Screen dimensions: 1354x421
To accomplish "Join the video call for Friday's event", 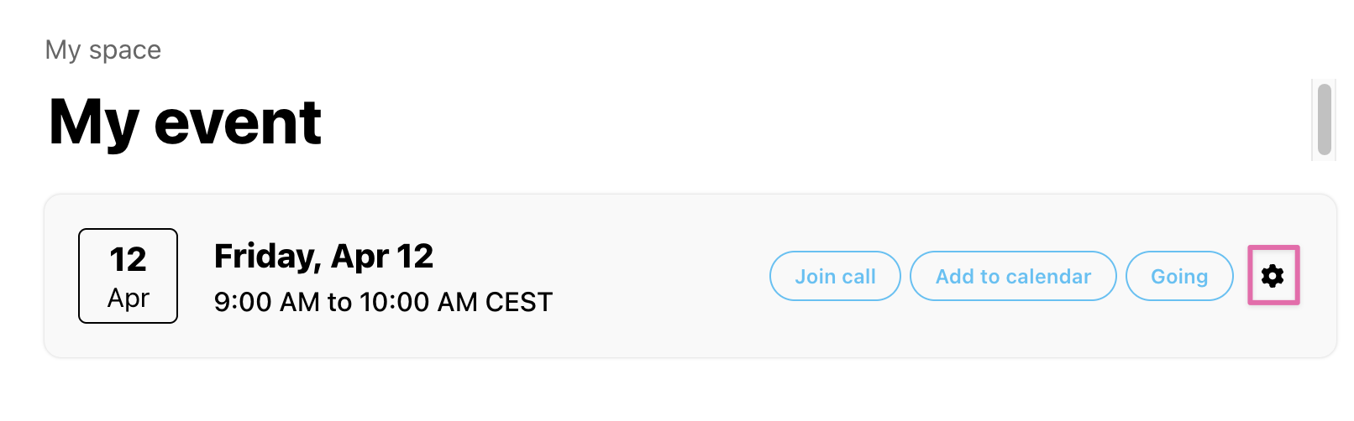I will pos(835,276).
